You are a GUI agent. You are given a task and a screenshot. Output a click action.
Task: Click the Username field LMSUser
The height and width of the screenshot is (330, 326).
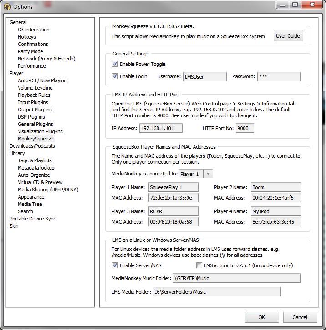coord(205,77)
